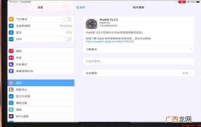
Task: Tap the Accessibility (辅助功能) icon
Action: 11,103
